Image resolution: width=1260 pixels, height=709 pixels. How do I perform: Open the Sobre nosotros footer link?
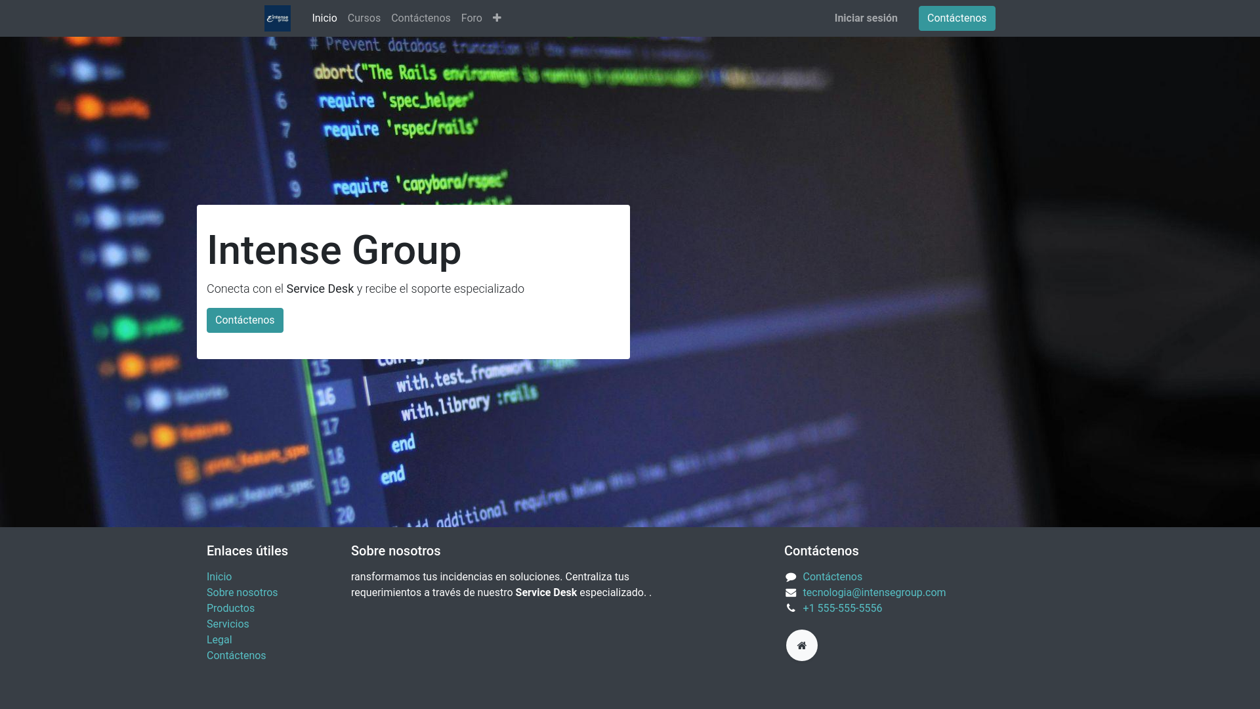(242, 593)
